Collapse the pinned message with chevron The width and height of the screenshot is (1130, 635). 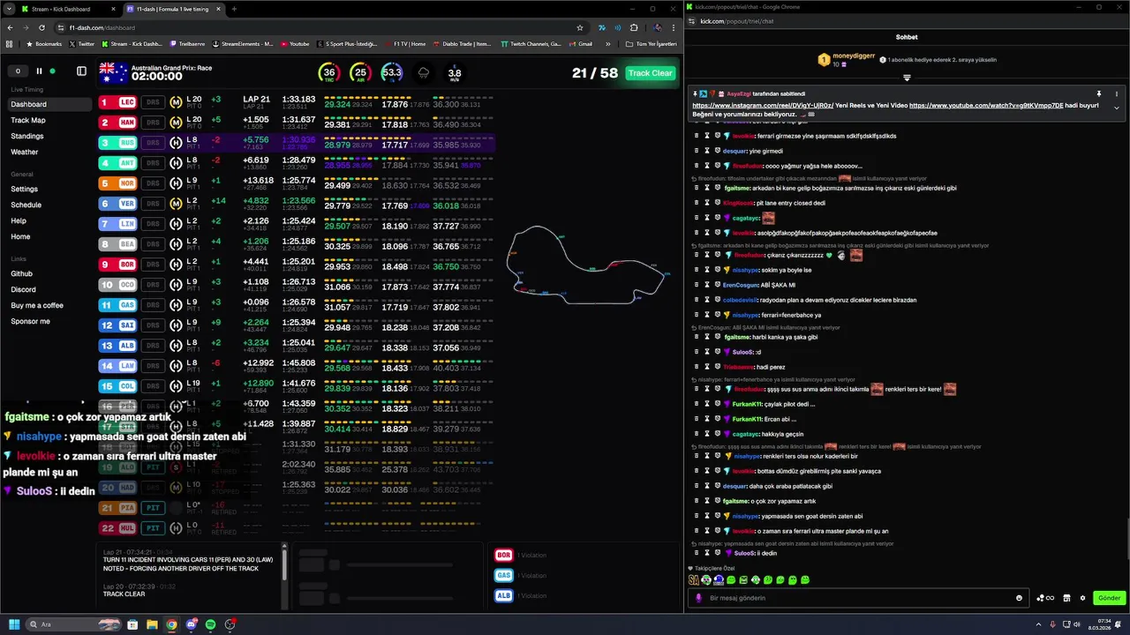coord(1117,108)
